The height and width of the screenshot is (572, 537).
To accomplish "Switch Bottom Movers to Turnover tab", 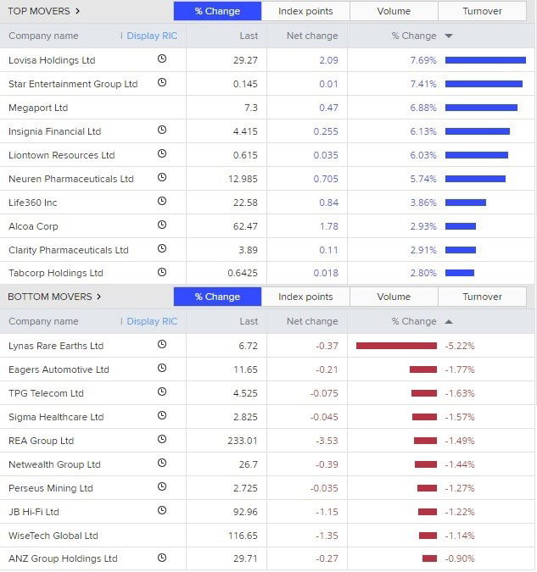I will click(482, 297).
